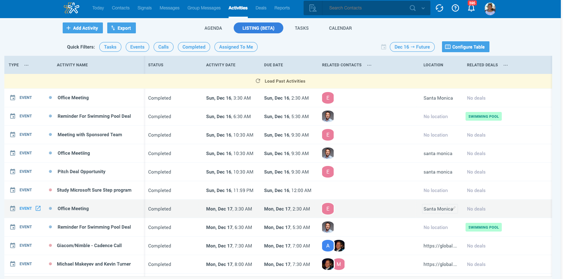Click the user profile avatar in top right
The width and height of the screenshot is (563, 279).
pyautogui.click(x=490, y=9)
